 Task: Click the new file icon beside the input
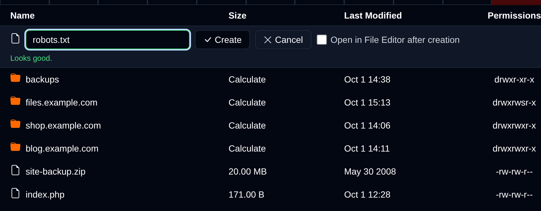(15, 38)
